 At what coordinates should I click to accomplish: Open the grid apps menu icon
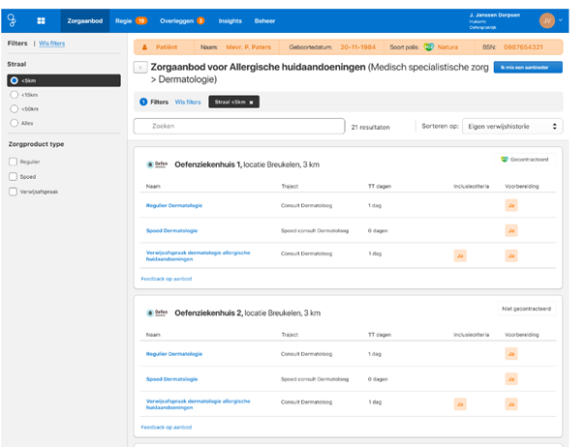[41, 19]
